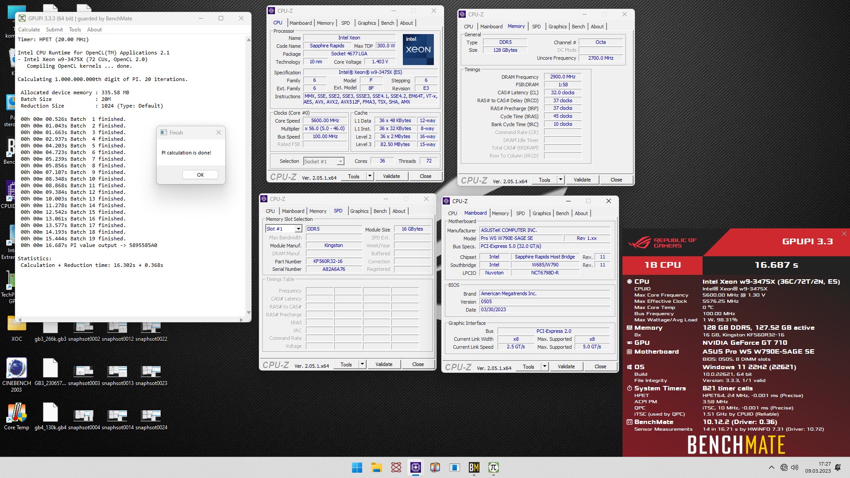Close the BenchMate GPUPI overlay panel

[x=844, y=234]
